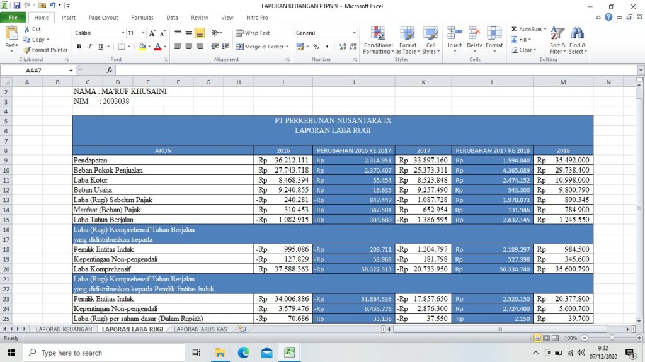Viewport: 645px width, 362px height.
Task: Click the Format Painter tool
Action: point(45,50)
